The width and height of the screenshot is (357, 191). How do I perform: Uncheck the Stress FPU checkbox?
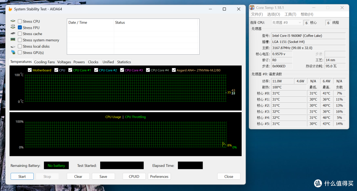tap(20, 27)
